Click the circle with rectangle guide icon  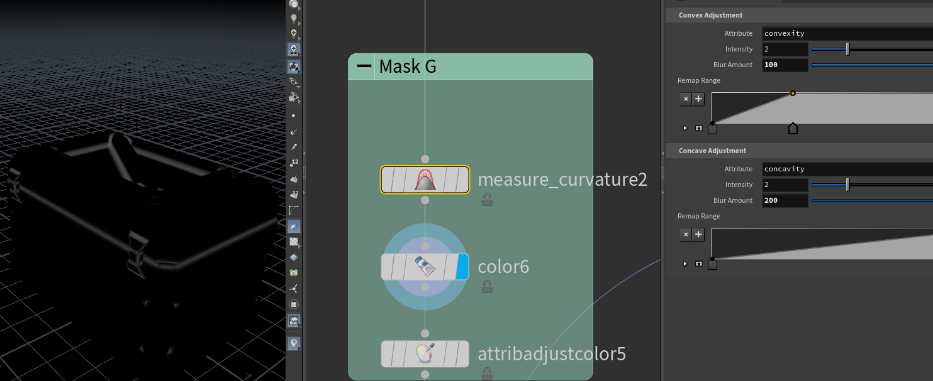click(293, 304)
